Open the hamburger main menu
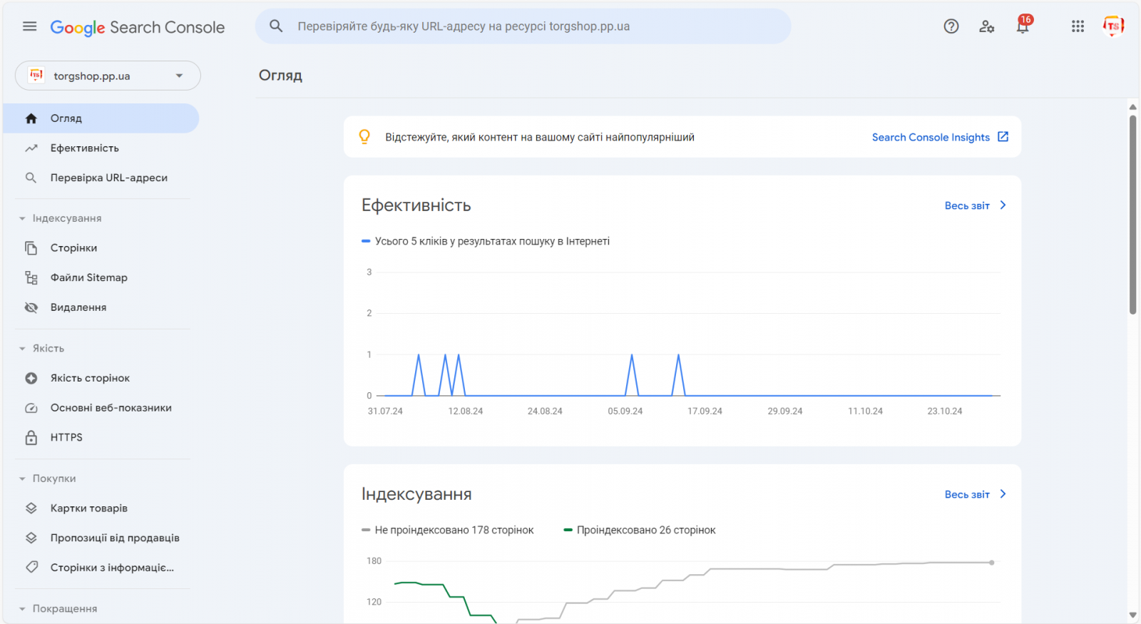 point(29,26)
